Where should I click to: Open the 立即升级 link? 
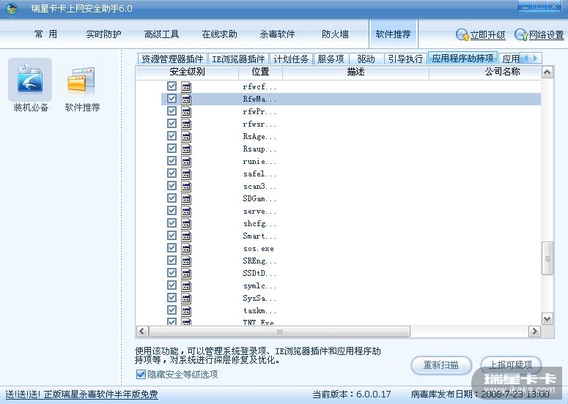pyautogui.click(x=487, y=35)
